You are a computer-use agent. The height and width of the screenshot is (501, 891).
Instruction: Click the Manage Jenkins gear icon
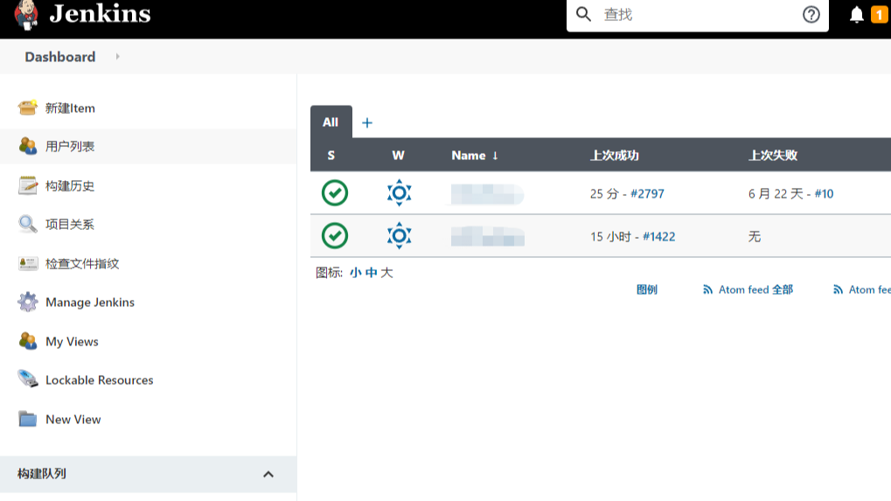point(27,303)
